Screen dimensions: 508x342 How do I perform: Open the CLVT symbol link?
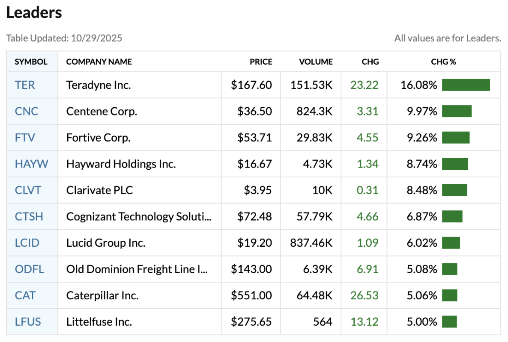point(28,190)
